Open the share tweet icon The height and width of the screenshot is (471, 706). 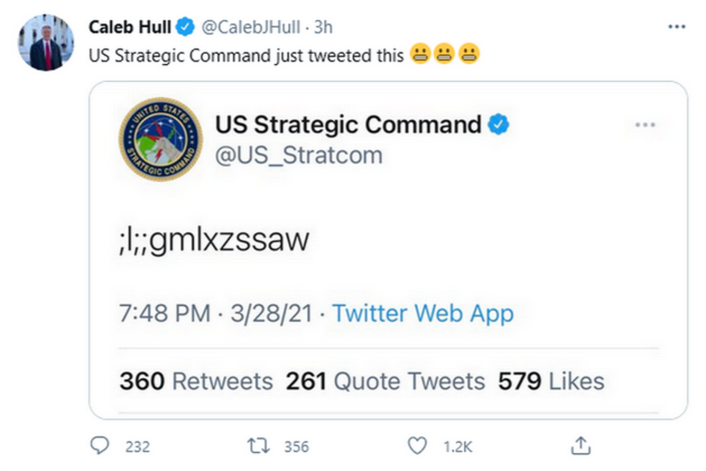(581, 445)
